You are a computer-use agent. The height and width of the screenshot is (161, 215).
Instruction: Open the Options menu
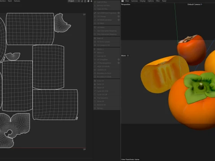point(150,1)
